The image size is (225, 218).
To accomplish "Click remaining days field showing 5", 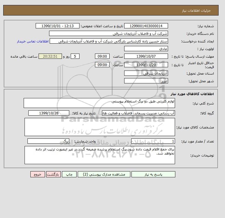I will [x=75, y=56].
